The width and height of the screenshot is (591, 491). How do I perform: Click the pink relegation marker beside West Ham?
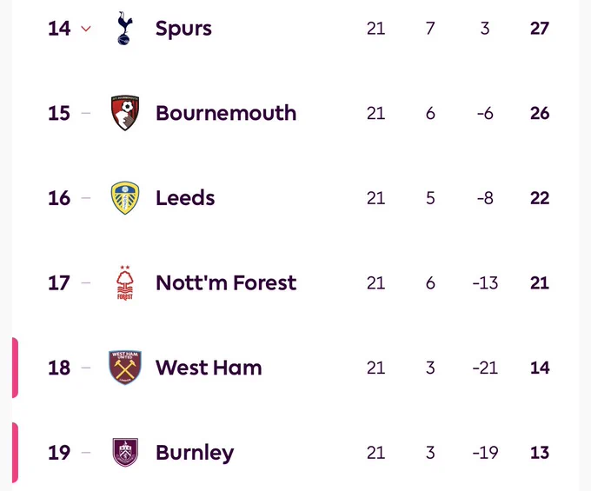(x=15, y=368)
